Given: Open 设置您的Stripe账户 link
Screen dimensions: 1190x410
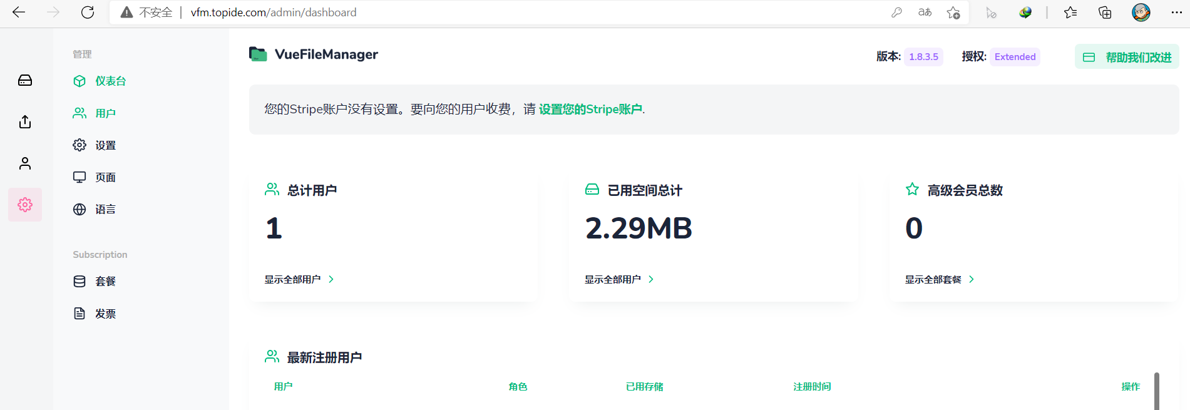Looking at the screenshot, I should [x=590, y=110].
